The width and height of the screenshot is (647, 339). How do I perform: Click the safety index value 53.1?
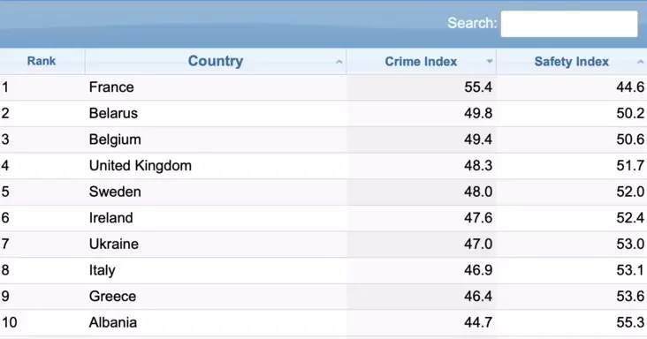(630, 270)
